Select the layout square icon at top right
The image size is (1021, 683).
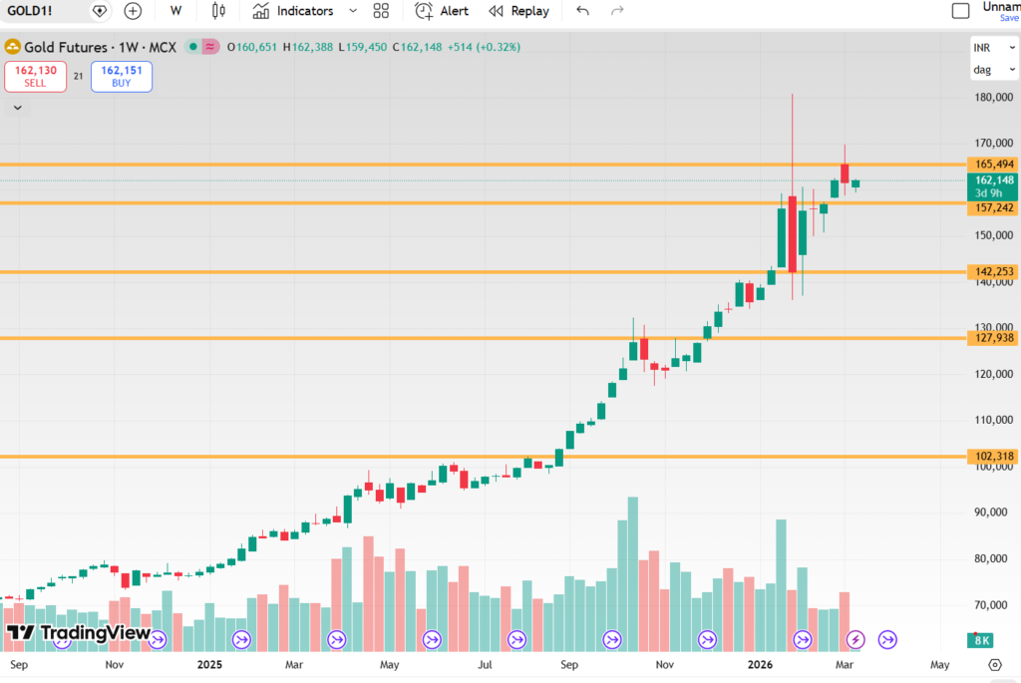coord(960,11)
